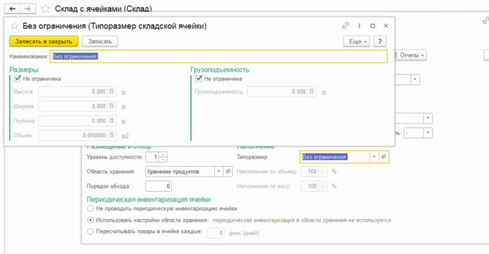This screenshot has width=489, height=254.
Task: Select Пересчитывать товары в ячейке каждые option
Action: pyautogui.click(x=90, y=232)
